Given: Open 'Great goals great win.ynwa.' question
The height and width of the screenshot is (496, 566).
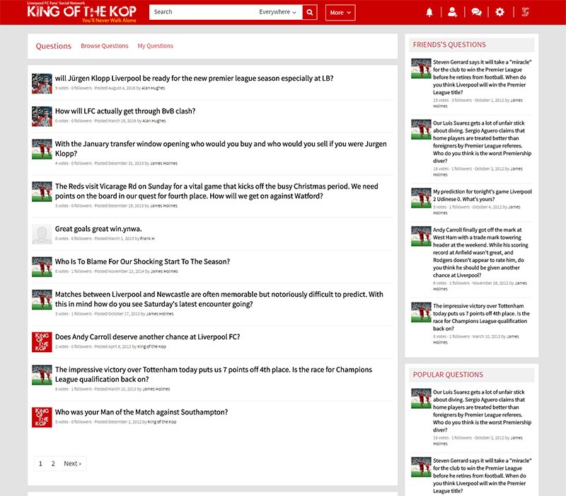Looking at the screenshot, I should [98, 229].
